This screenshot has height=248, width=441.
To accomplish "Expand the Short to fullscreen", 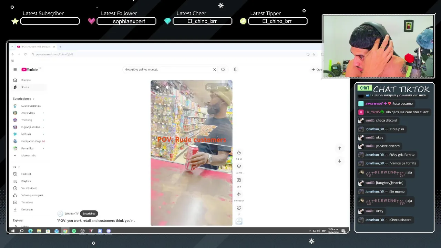I will point(226,87).
